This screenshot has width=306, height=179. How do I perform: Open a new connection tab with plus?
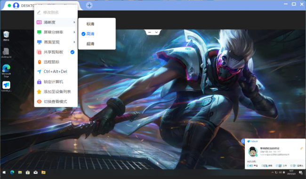(x=89, y=5)
